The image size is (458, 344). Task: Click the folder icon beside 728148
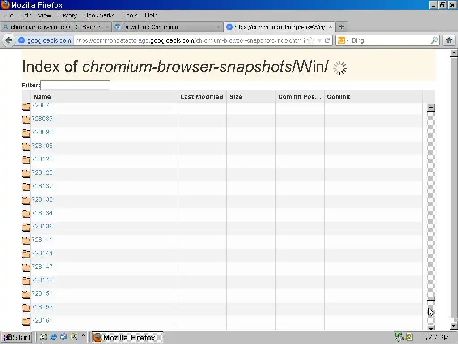point(26,281)
